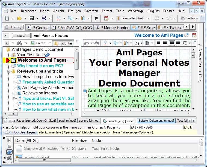
Task: Click the node icon right of the Welcome to Aml Pages title
Action: [187, 35]
